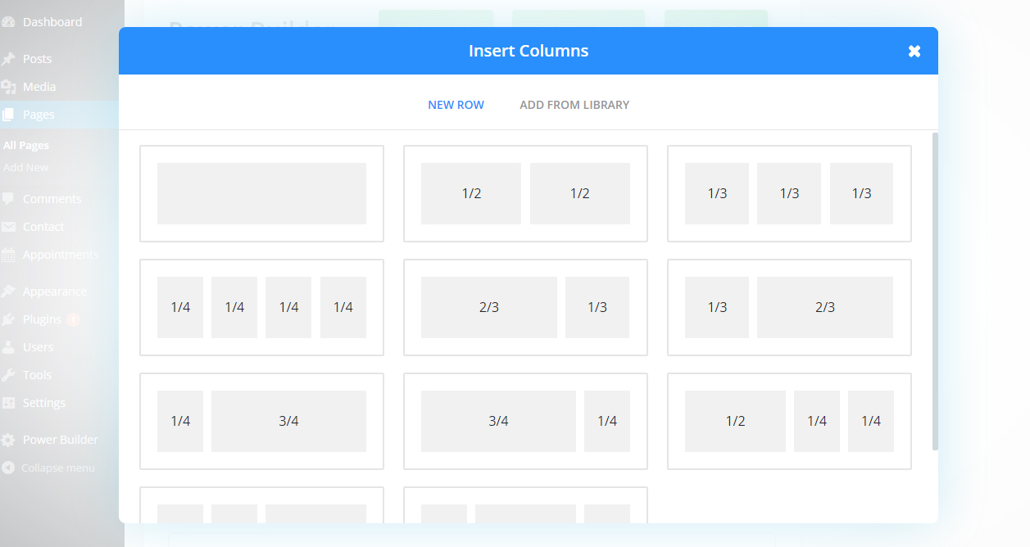The image size is (1030, 547).
Task: Click the Media library icon
Action: click(x=8, y=87)
